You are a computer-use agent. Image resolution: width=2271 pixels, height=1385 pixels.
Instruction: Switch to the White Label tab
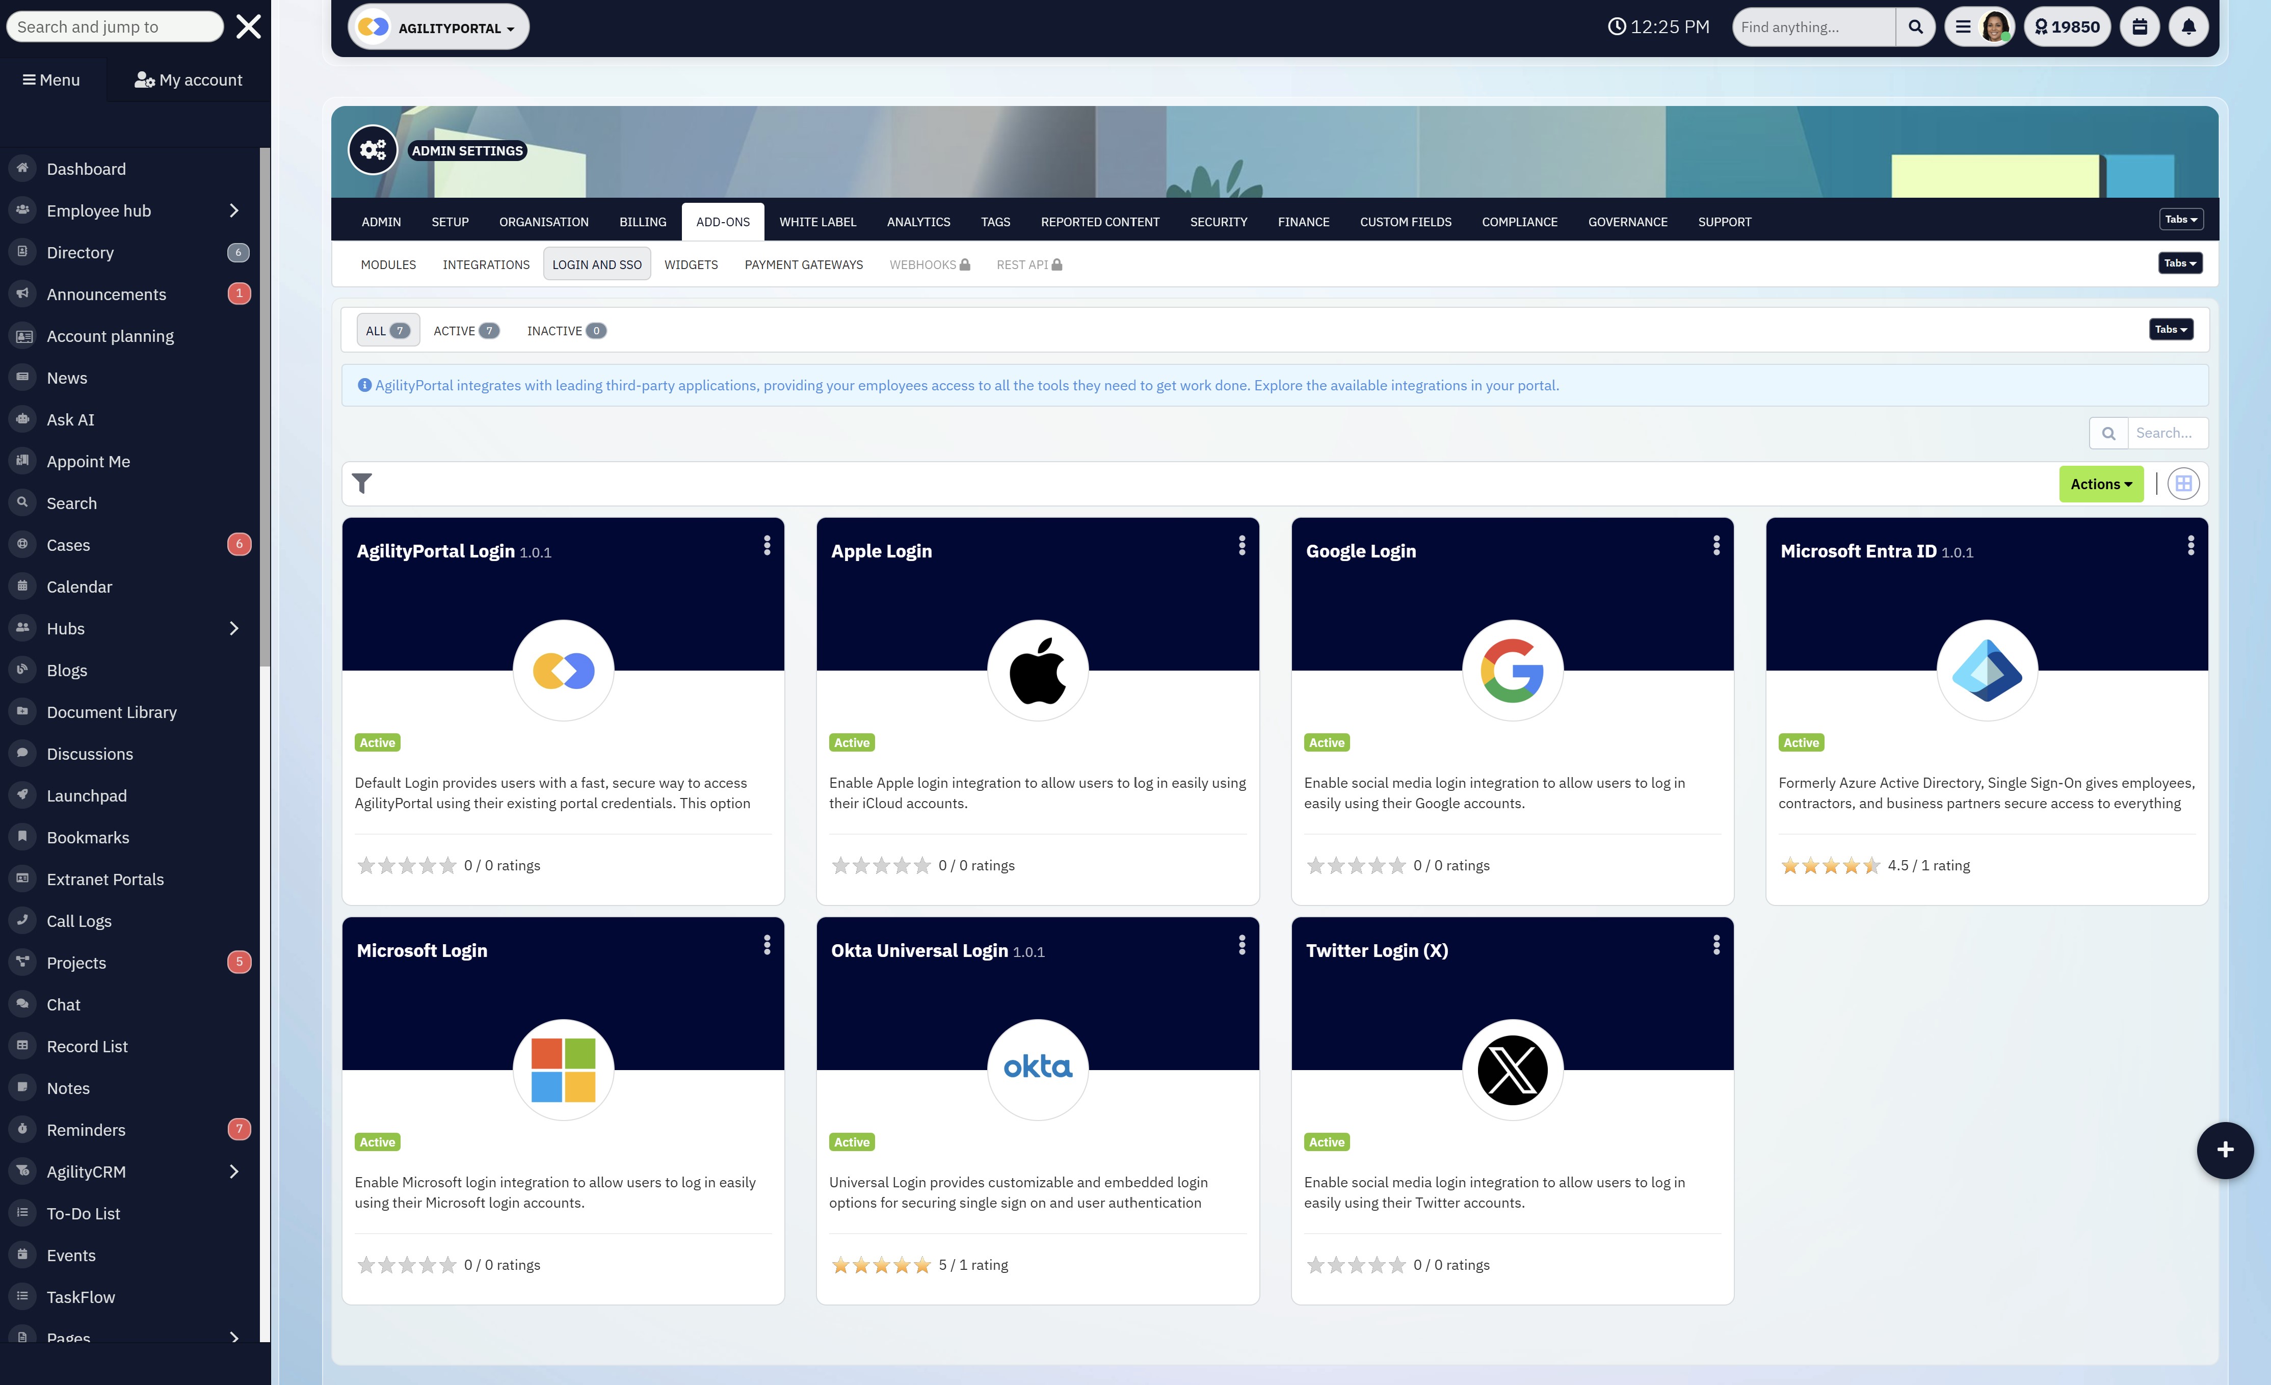[816, 222]
